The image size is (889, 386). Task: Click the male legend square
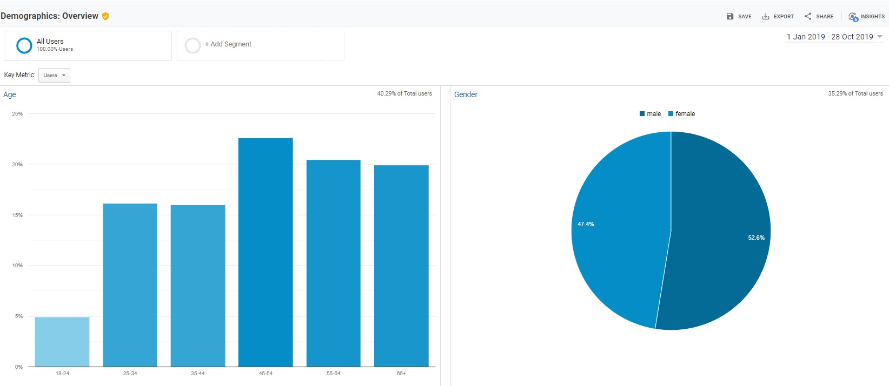tap(642, 114)
